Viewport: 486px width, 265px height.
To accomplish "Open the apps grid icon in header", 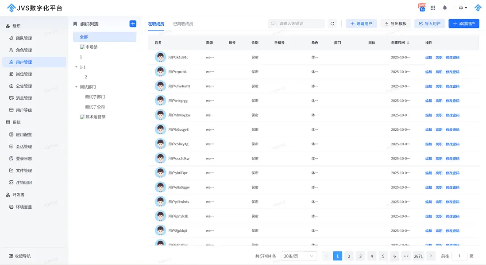I will (433, 8).
